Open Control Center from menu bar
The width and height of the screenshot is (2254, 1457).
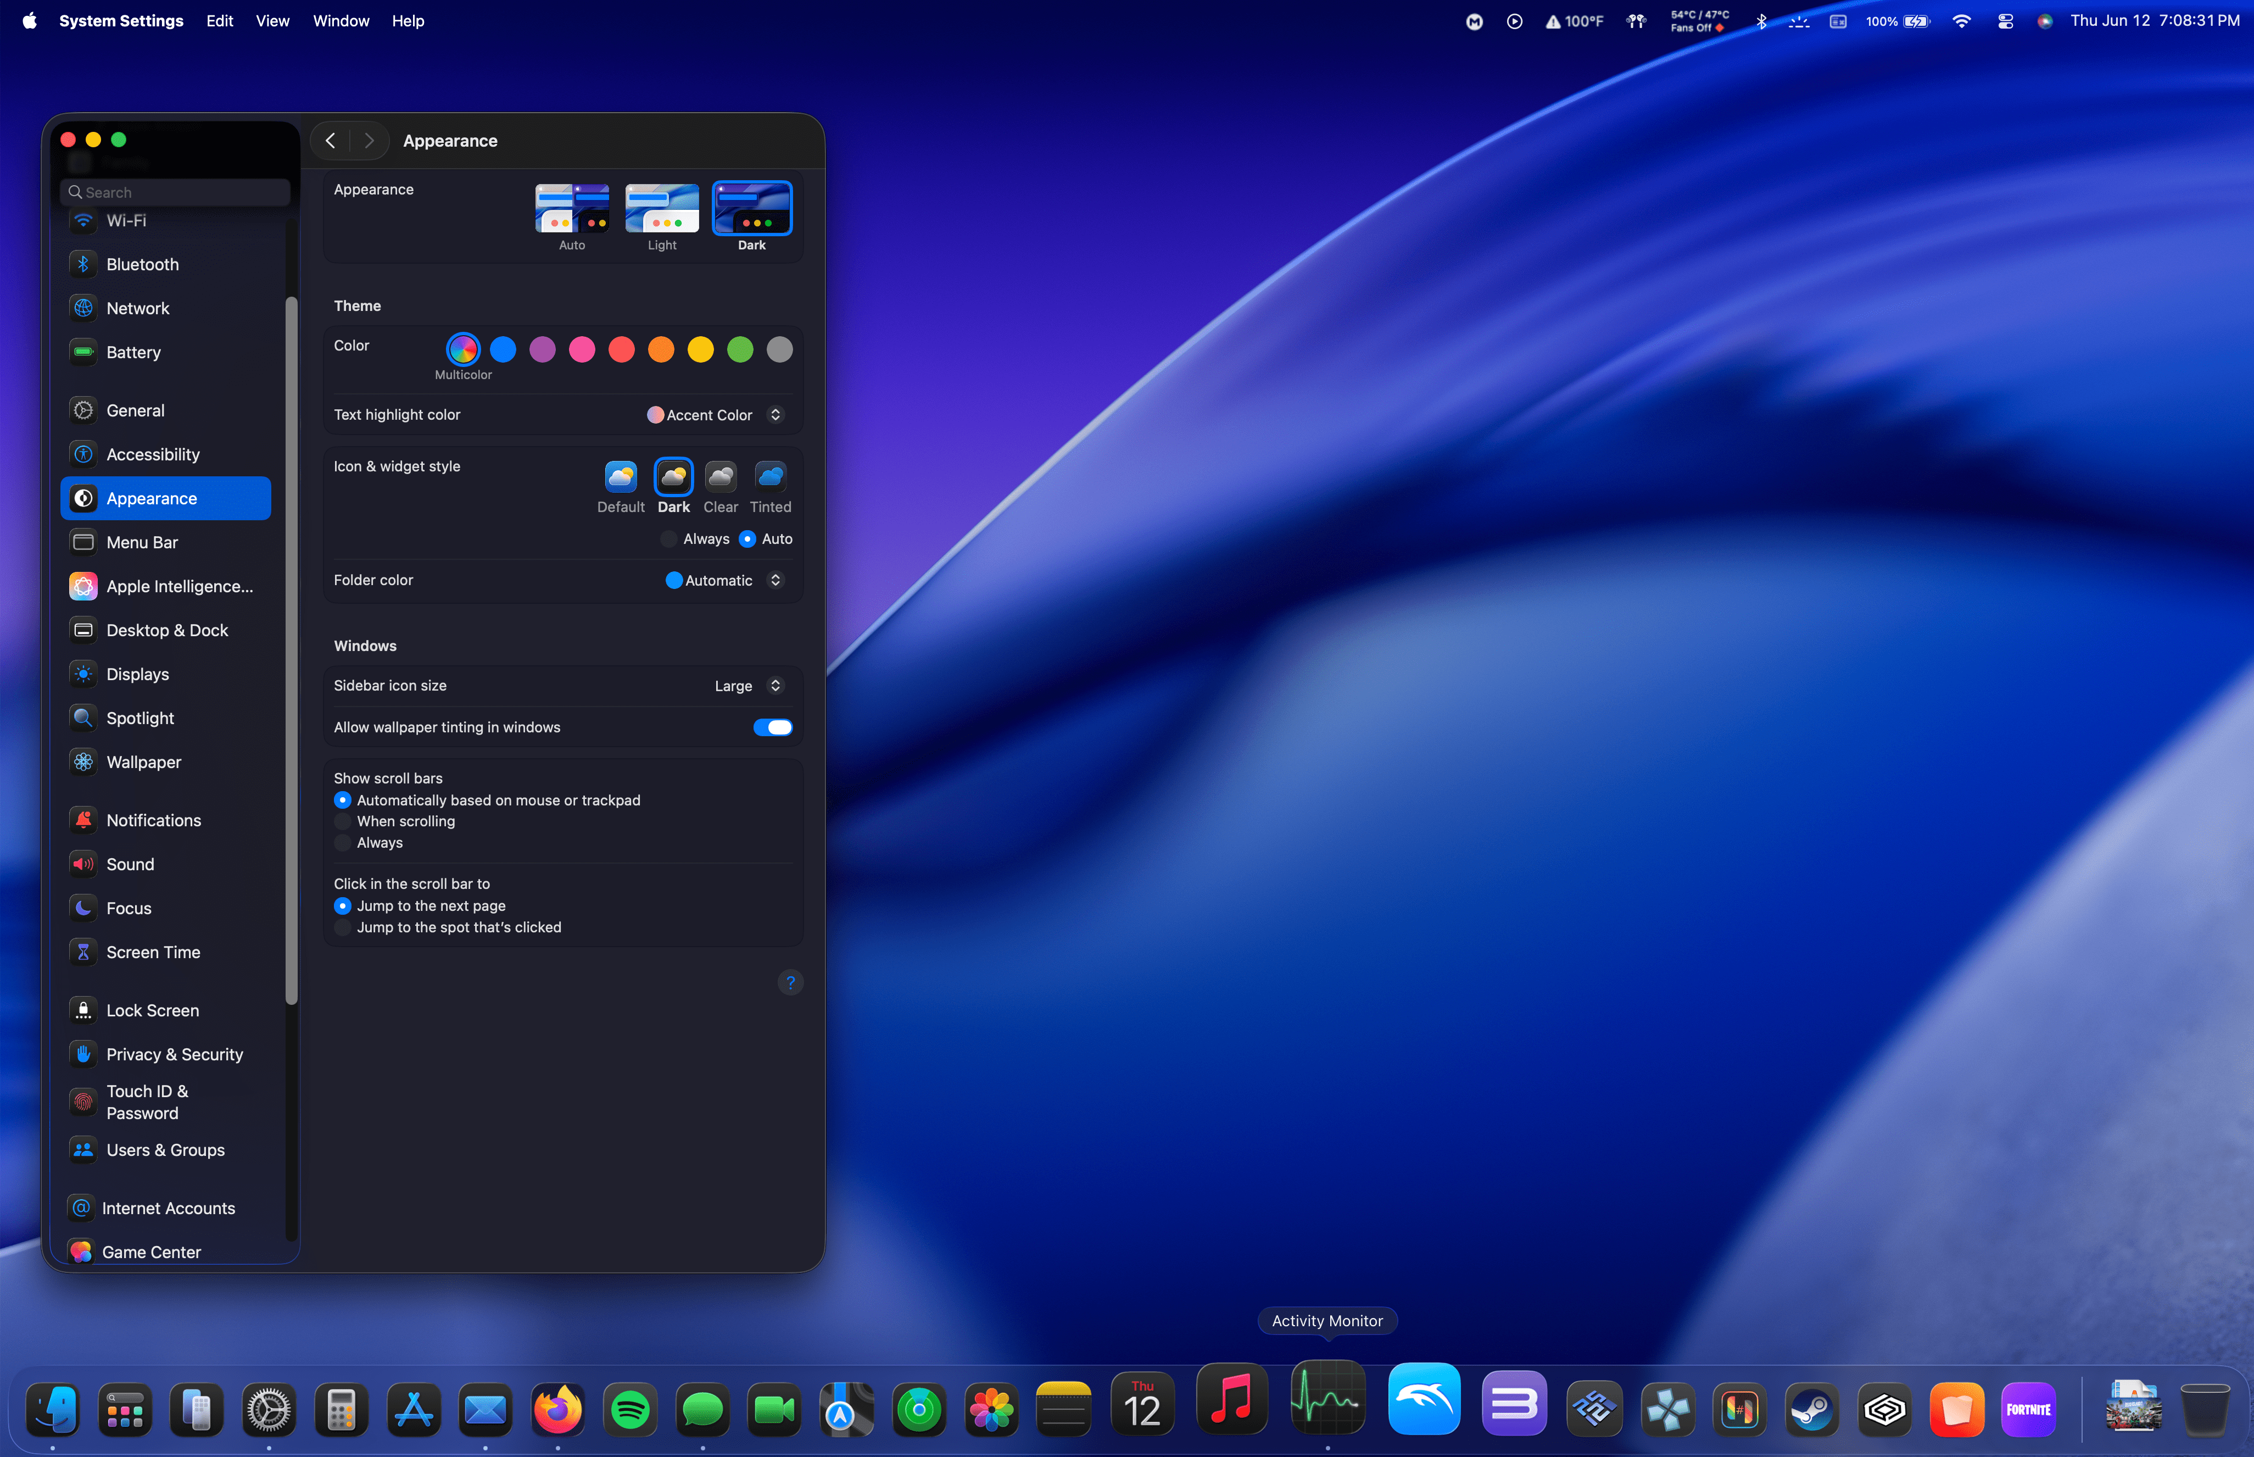point(2004,21)
